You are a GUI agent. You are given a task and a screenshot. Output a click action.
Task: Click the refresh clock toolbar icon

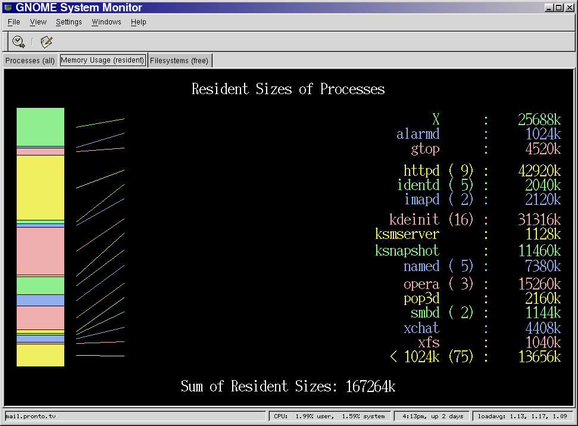tap(18, 42)
